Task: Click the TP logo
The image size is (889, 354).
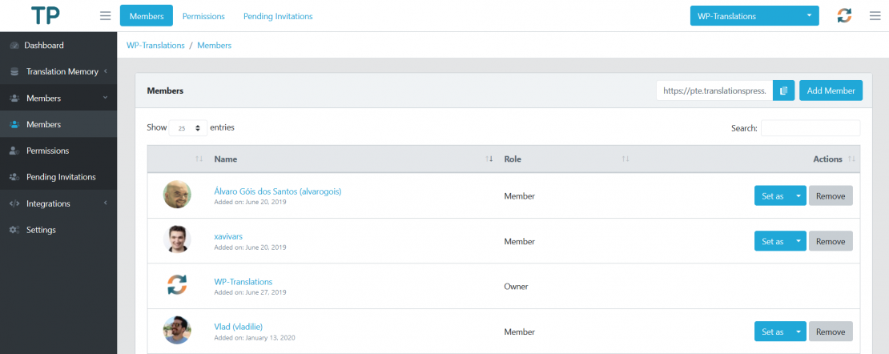Action: [x=46, y=15]
